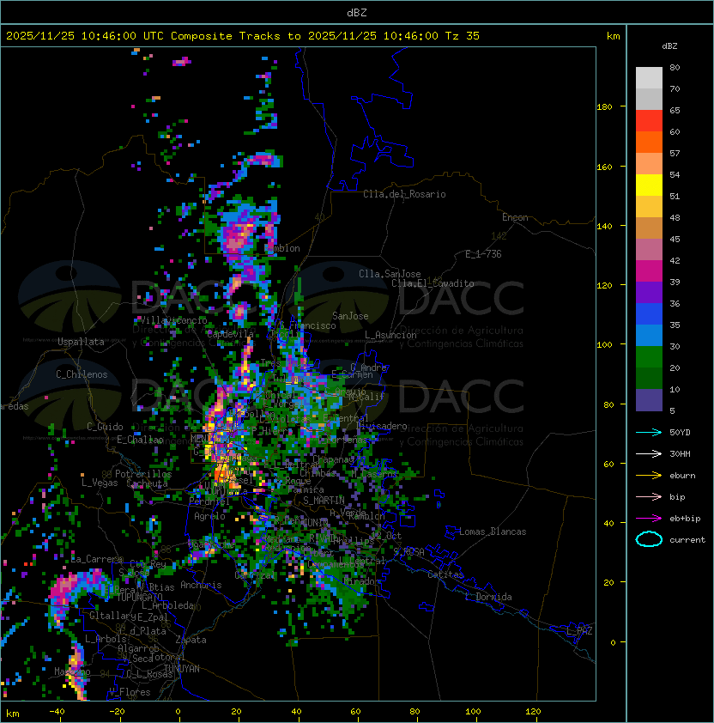
Task: Click the '35' value in dBZ legend
Action: pyautogui.click(x=675, y=325)
